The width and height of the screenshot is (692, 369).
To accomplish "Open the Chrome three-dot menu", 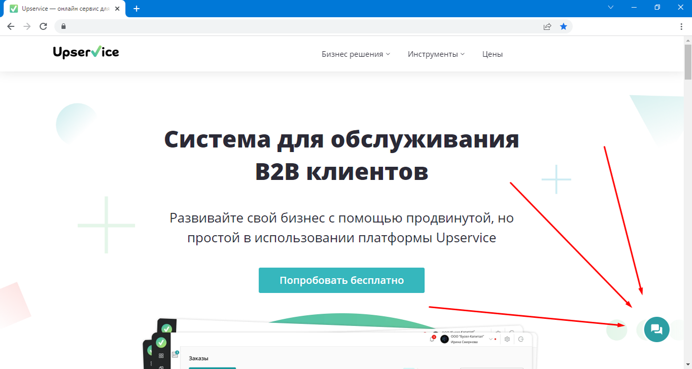I will click(681, 26).
